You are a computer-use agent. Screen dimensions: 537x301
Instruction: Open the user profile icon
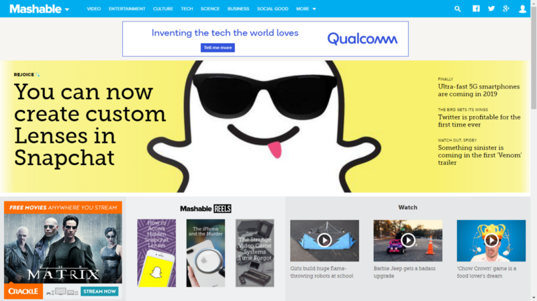point(522,9)
